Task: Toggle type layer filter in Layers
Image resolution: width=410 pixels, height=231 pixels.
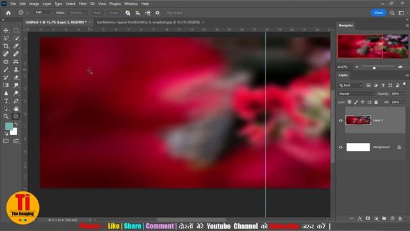Action: (383, 85)
